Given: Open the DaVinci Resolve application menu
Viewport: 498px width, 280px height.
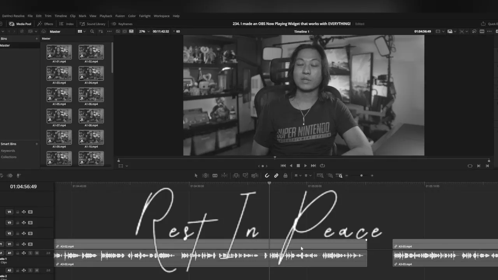Looking at the screenshot, I should [13, 16].
